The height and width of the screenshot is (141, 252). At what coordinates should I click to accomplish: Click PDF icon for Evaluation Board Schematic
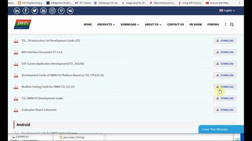(16, 110)
